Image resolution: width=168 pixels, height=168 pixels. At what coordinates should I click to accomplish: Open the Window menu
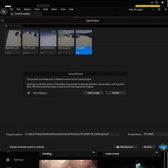click(x=27, y=9)
